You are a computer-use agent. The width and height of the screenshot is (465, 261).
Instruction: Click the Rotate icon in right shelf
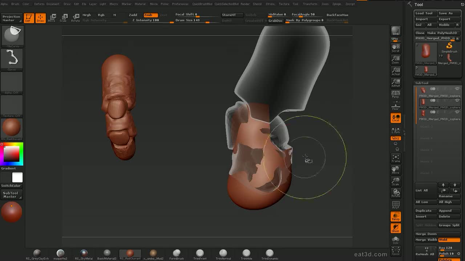point(396,193)
